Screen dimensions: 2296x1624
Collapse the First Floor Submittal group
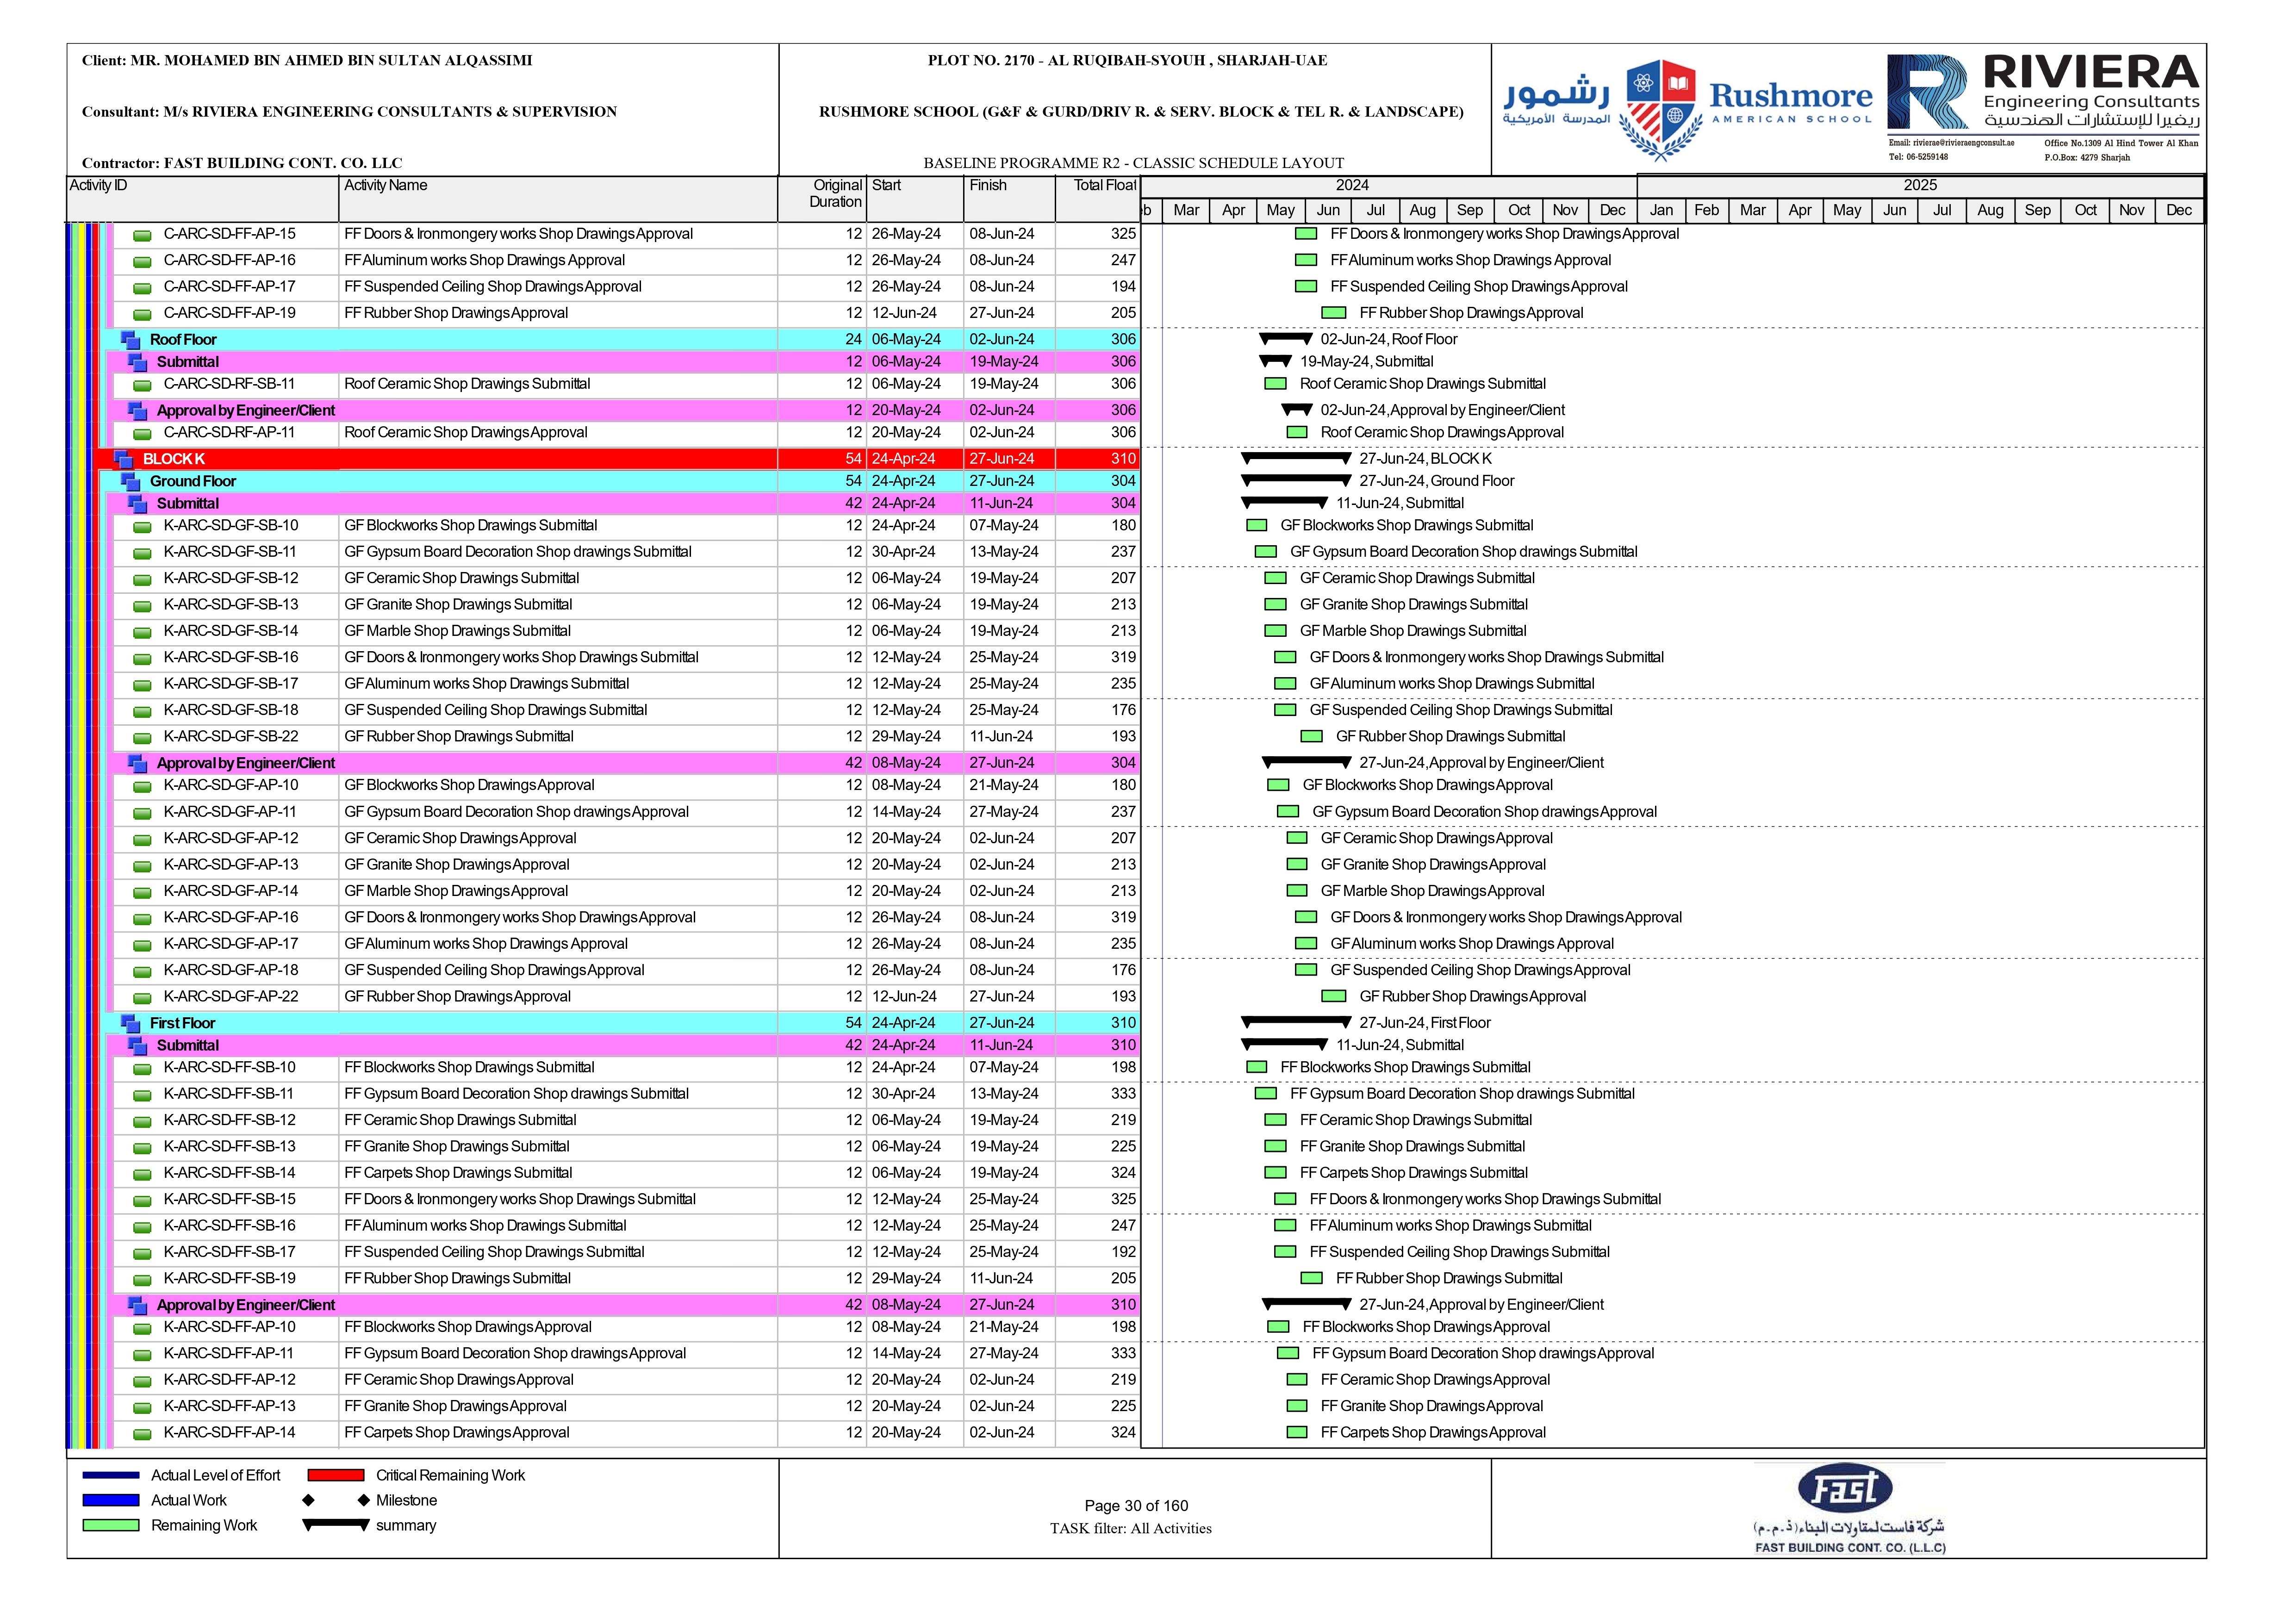[x=138, y=1046]
